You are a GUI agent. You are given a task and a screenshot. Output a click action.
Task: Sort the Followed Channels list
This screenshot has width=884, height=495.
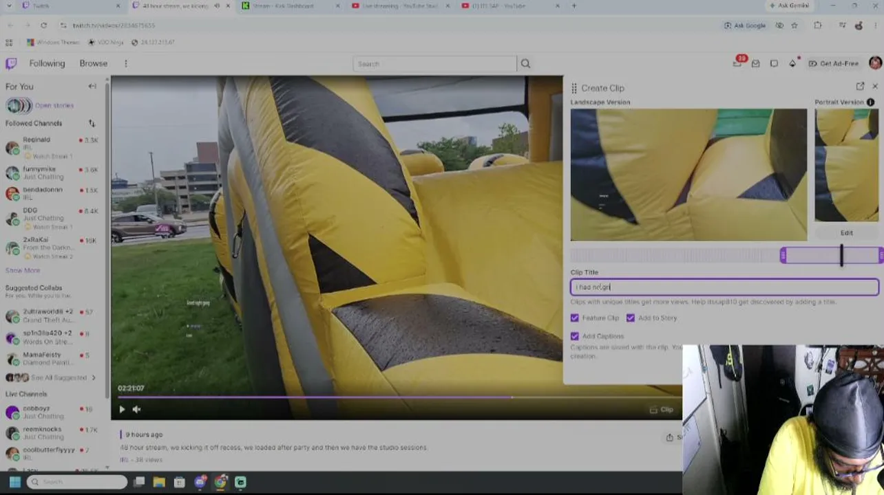[92, 123]
